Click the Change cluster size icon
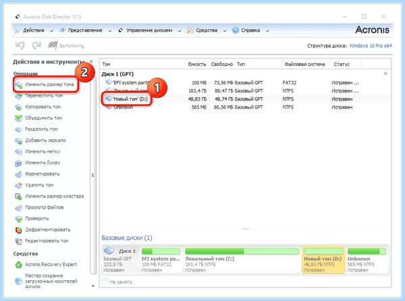 pos(19,197)
